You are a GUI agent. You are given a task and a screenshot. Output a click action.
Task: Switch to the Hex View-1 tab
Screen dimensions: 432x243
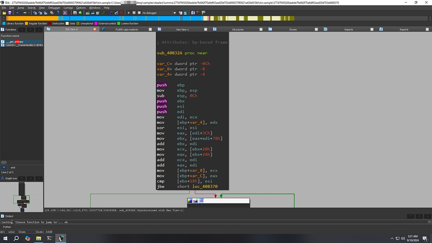[x=182, y=30]
